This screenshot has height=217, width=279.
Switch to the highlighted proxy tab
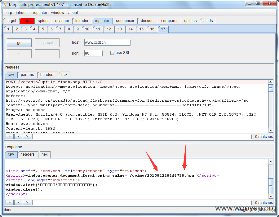point(27,21)
